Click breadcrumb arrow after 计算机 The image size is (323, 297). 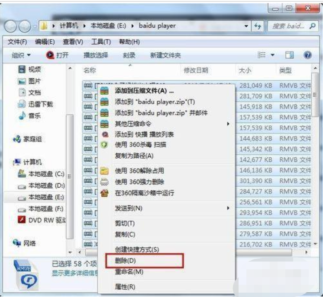84,26
